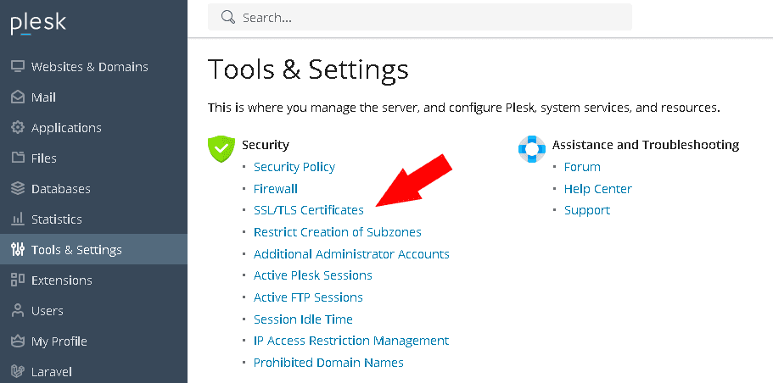
Task: Open Users in the sidebar
Action: pyautogui.click(x=48, y=311)
